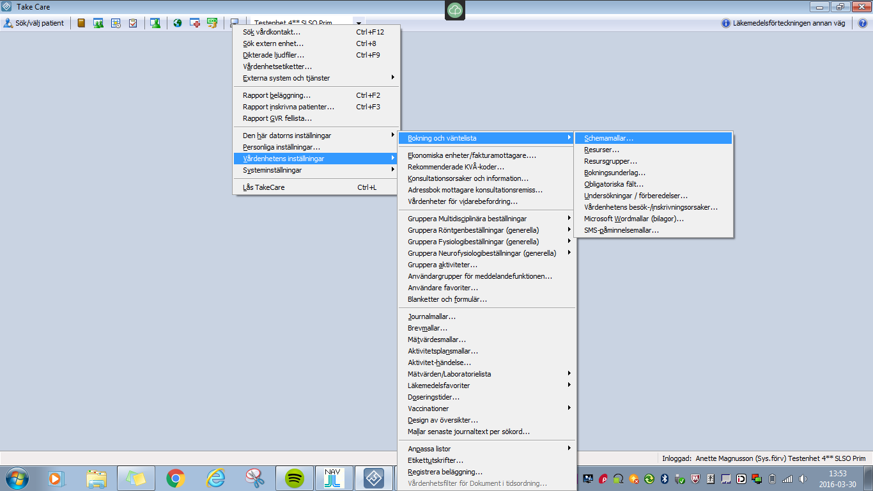Open Resurser... submenu item

[654, 150]
